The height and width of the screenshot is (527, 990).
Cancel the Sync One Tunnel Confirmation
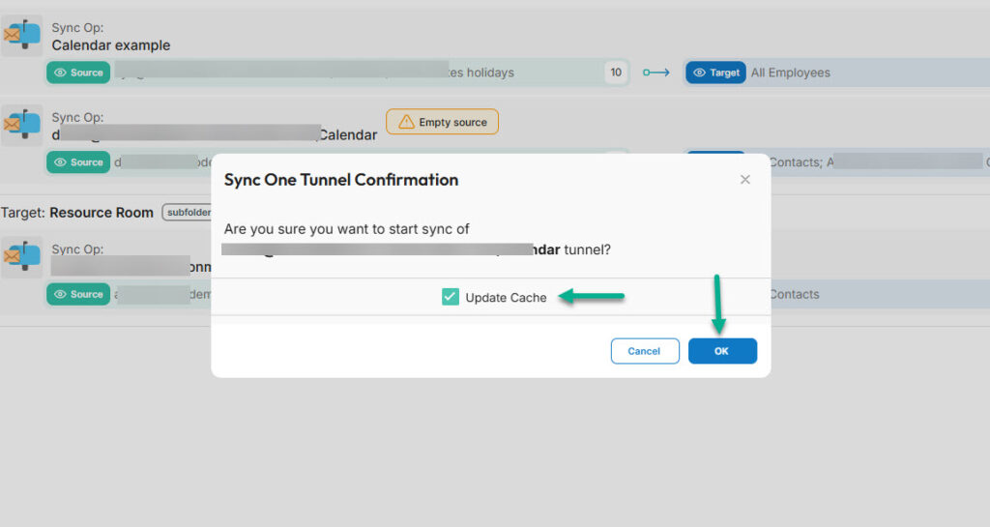pos(645,351)
